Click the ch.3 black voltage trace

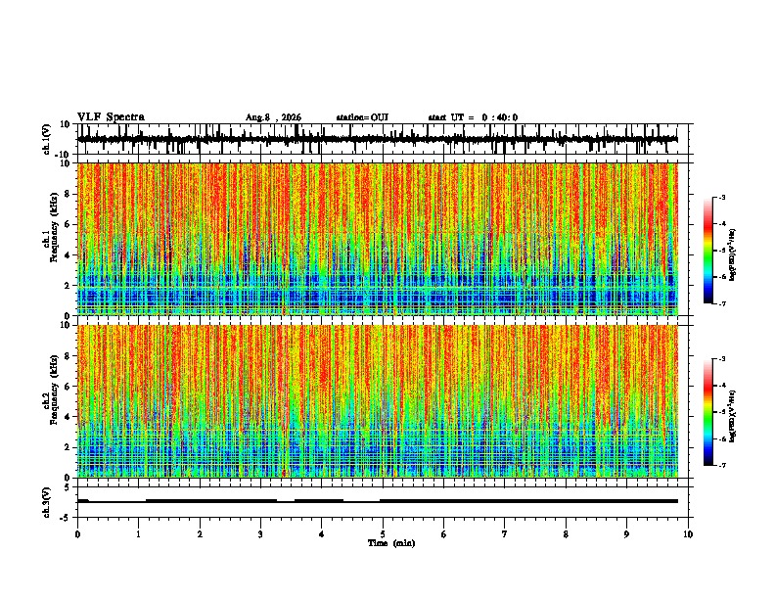point(378,501)
